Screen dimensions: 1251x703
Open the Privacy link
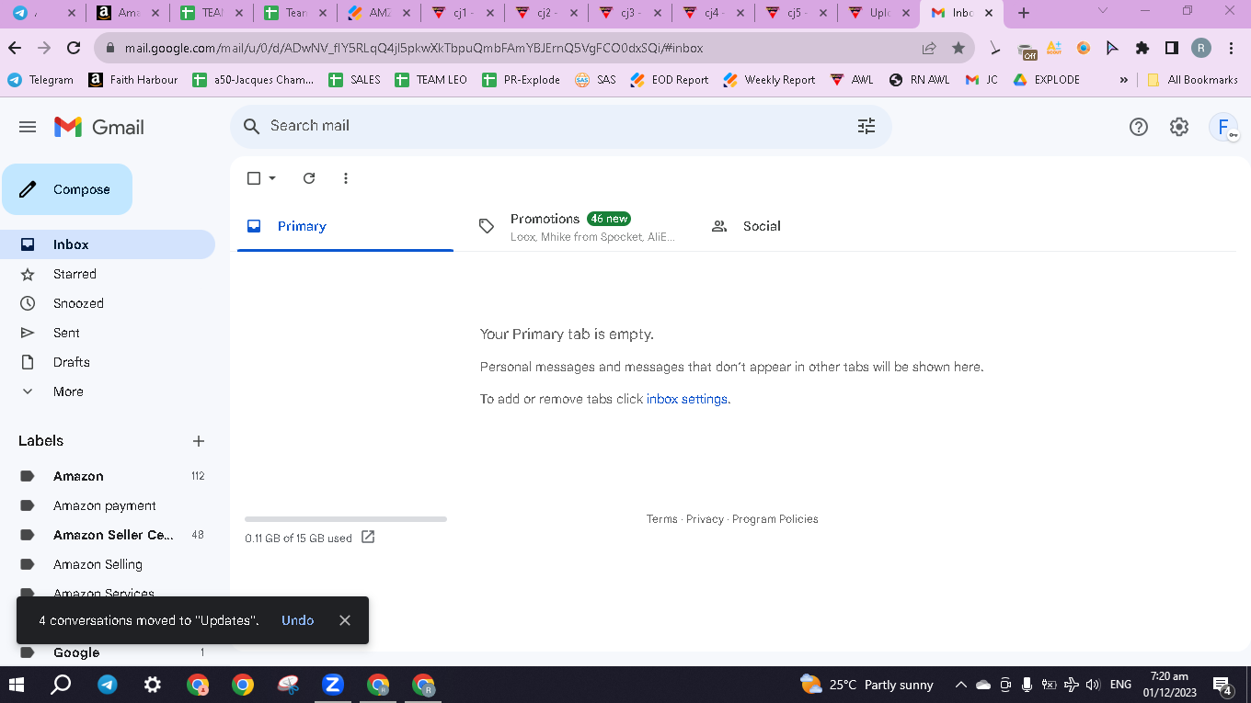(x=705, y=519)
